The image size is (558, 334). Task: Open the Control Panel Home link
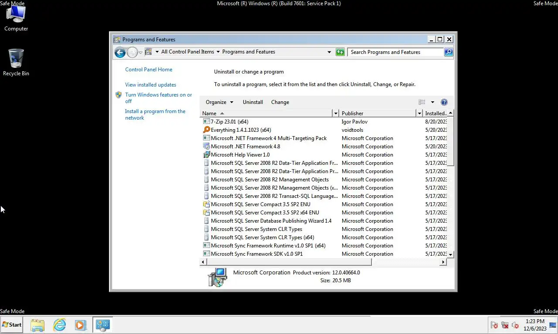(149, 70)
